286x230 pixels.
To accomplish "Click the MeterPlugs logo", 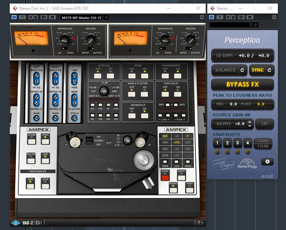I will (247, 163).
